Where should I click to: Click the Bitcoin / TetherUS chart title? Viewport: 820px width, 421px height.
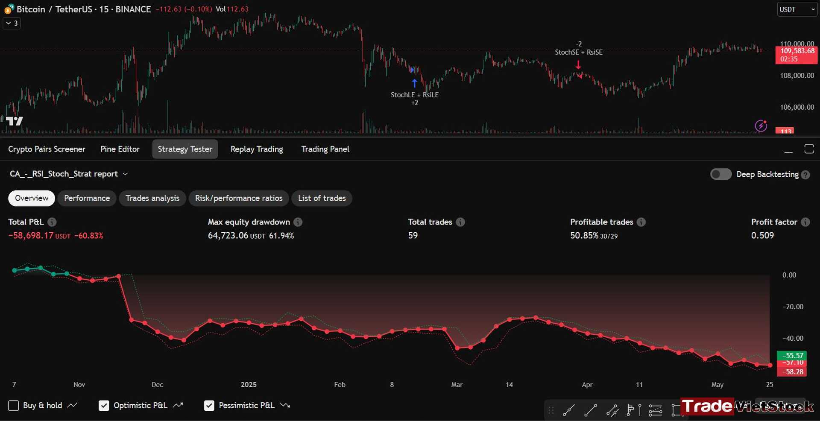pyautogui.click(x=84, y=9)
